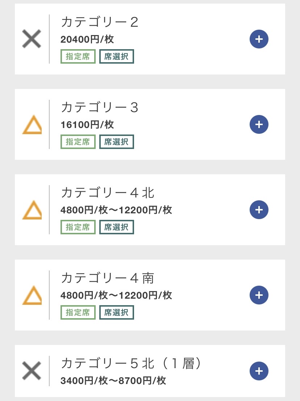Expand カテゴリー3 with the plus button

[x=259, y=124]
